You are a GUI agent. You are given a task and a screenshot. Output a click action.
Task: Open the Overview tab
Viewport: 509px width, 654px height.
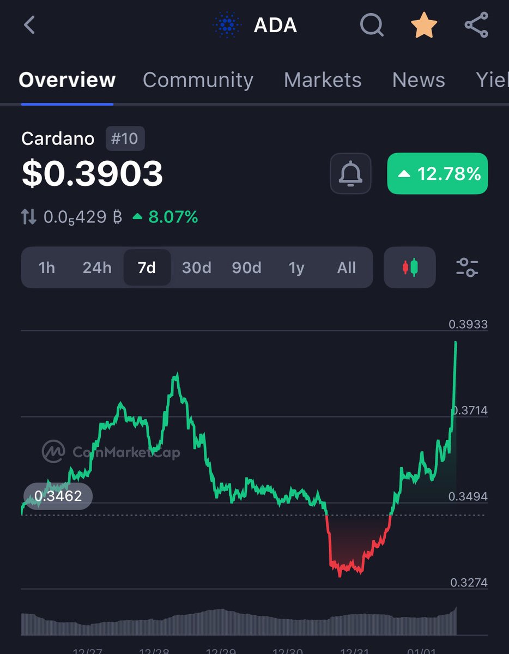coord(67,80)
